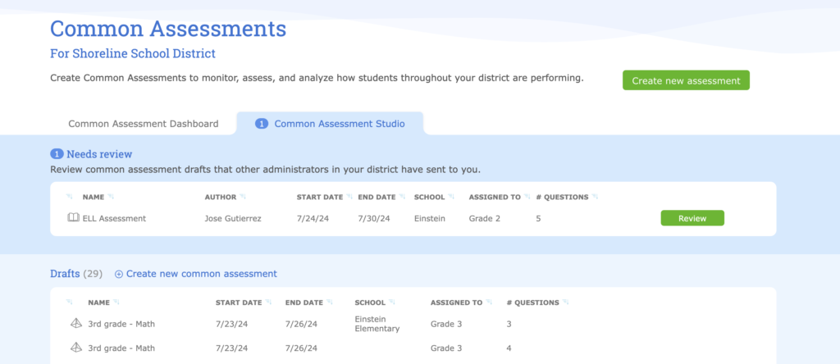Sort Needs review by Assigned To icon

coord(527,198)
